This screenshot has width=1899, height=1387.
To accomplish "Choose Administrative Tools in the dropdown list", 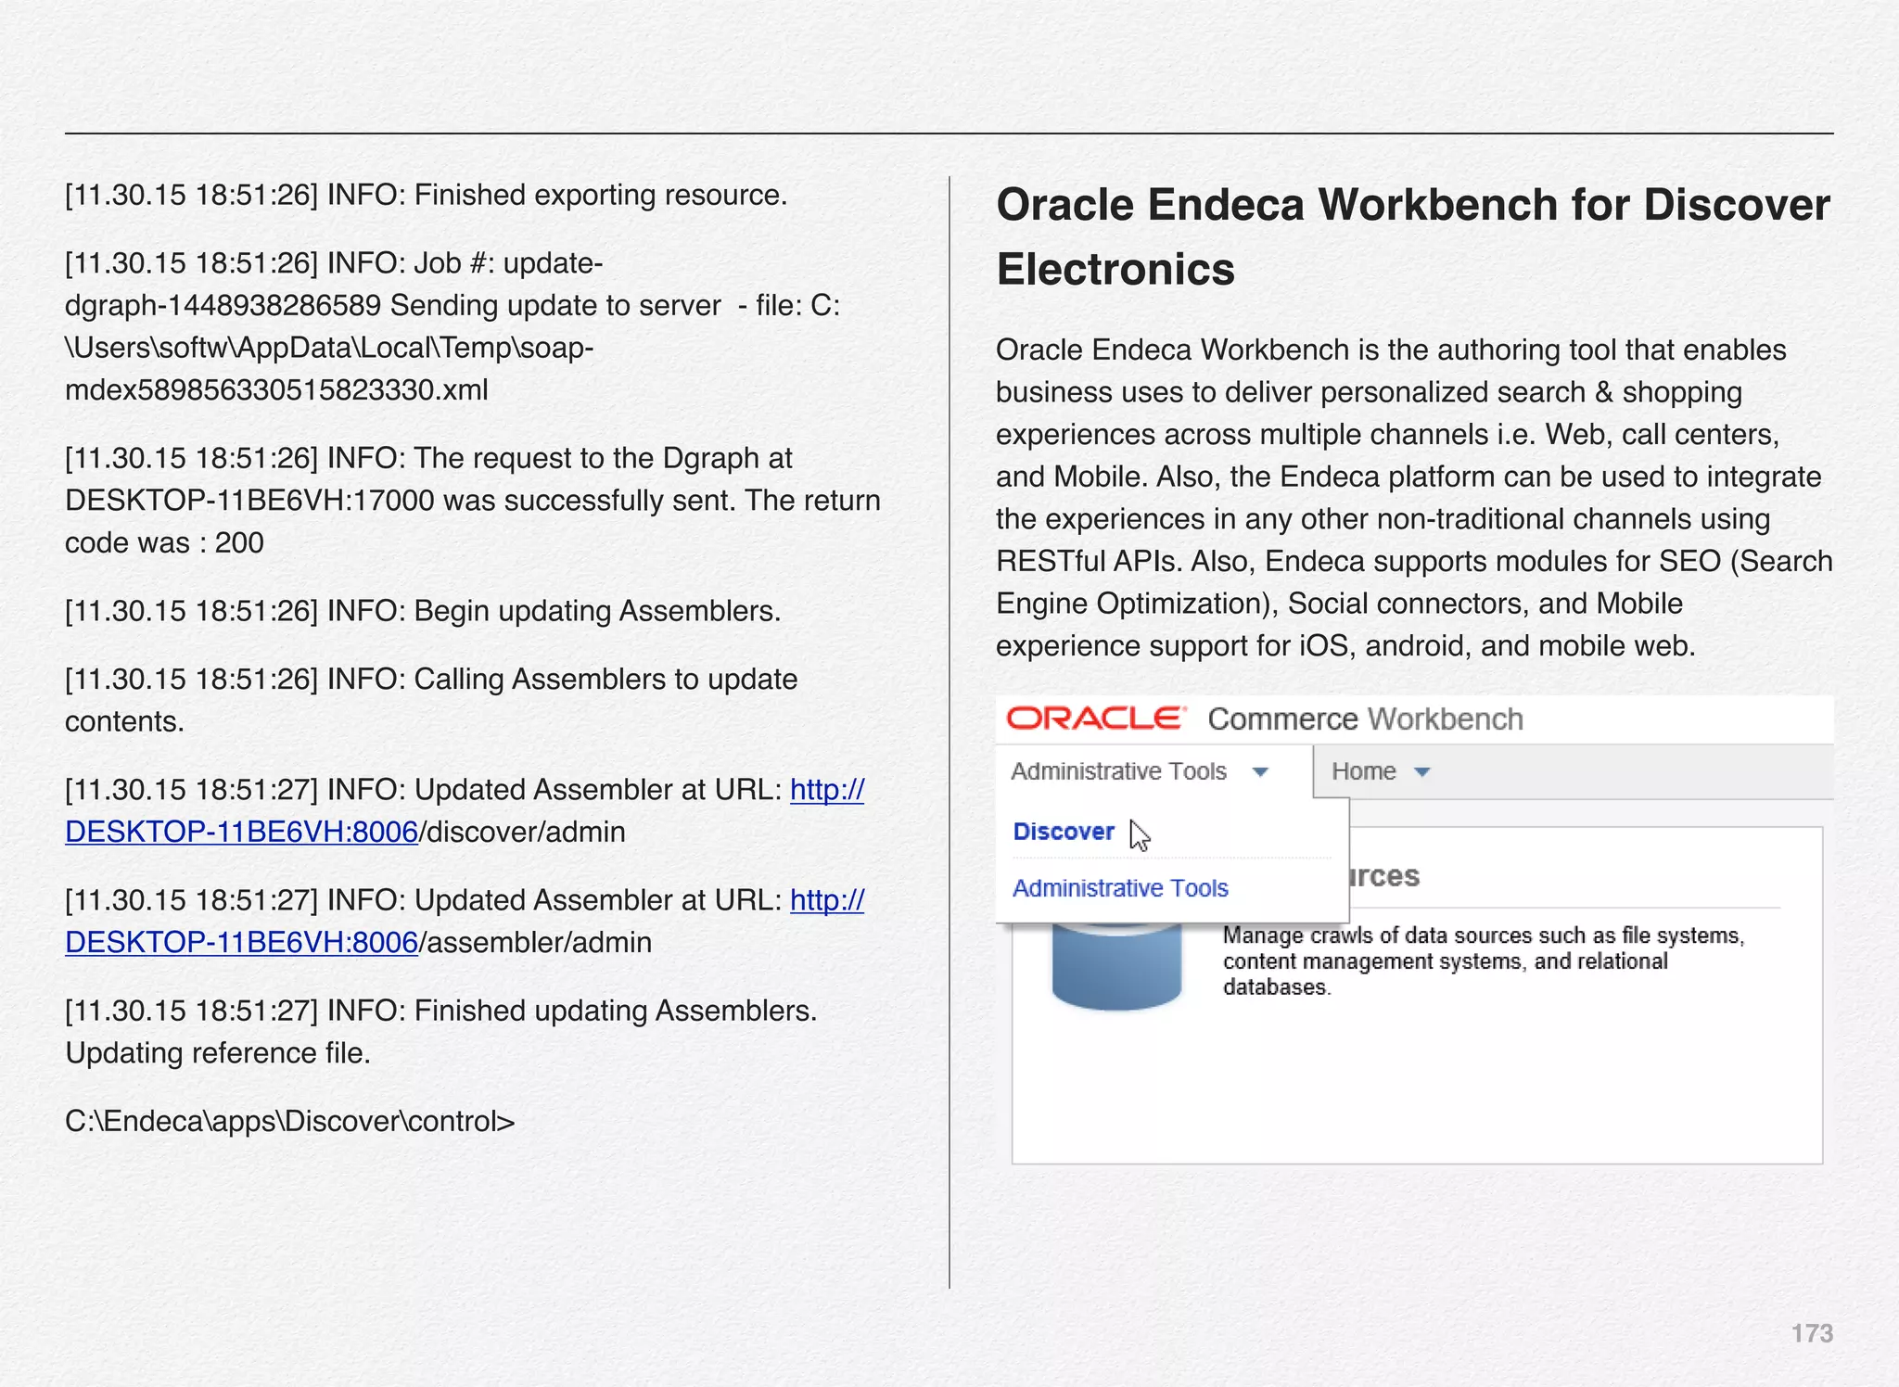I will [1120, 888].
